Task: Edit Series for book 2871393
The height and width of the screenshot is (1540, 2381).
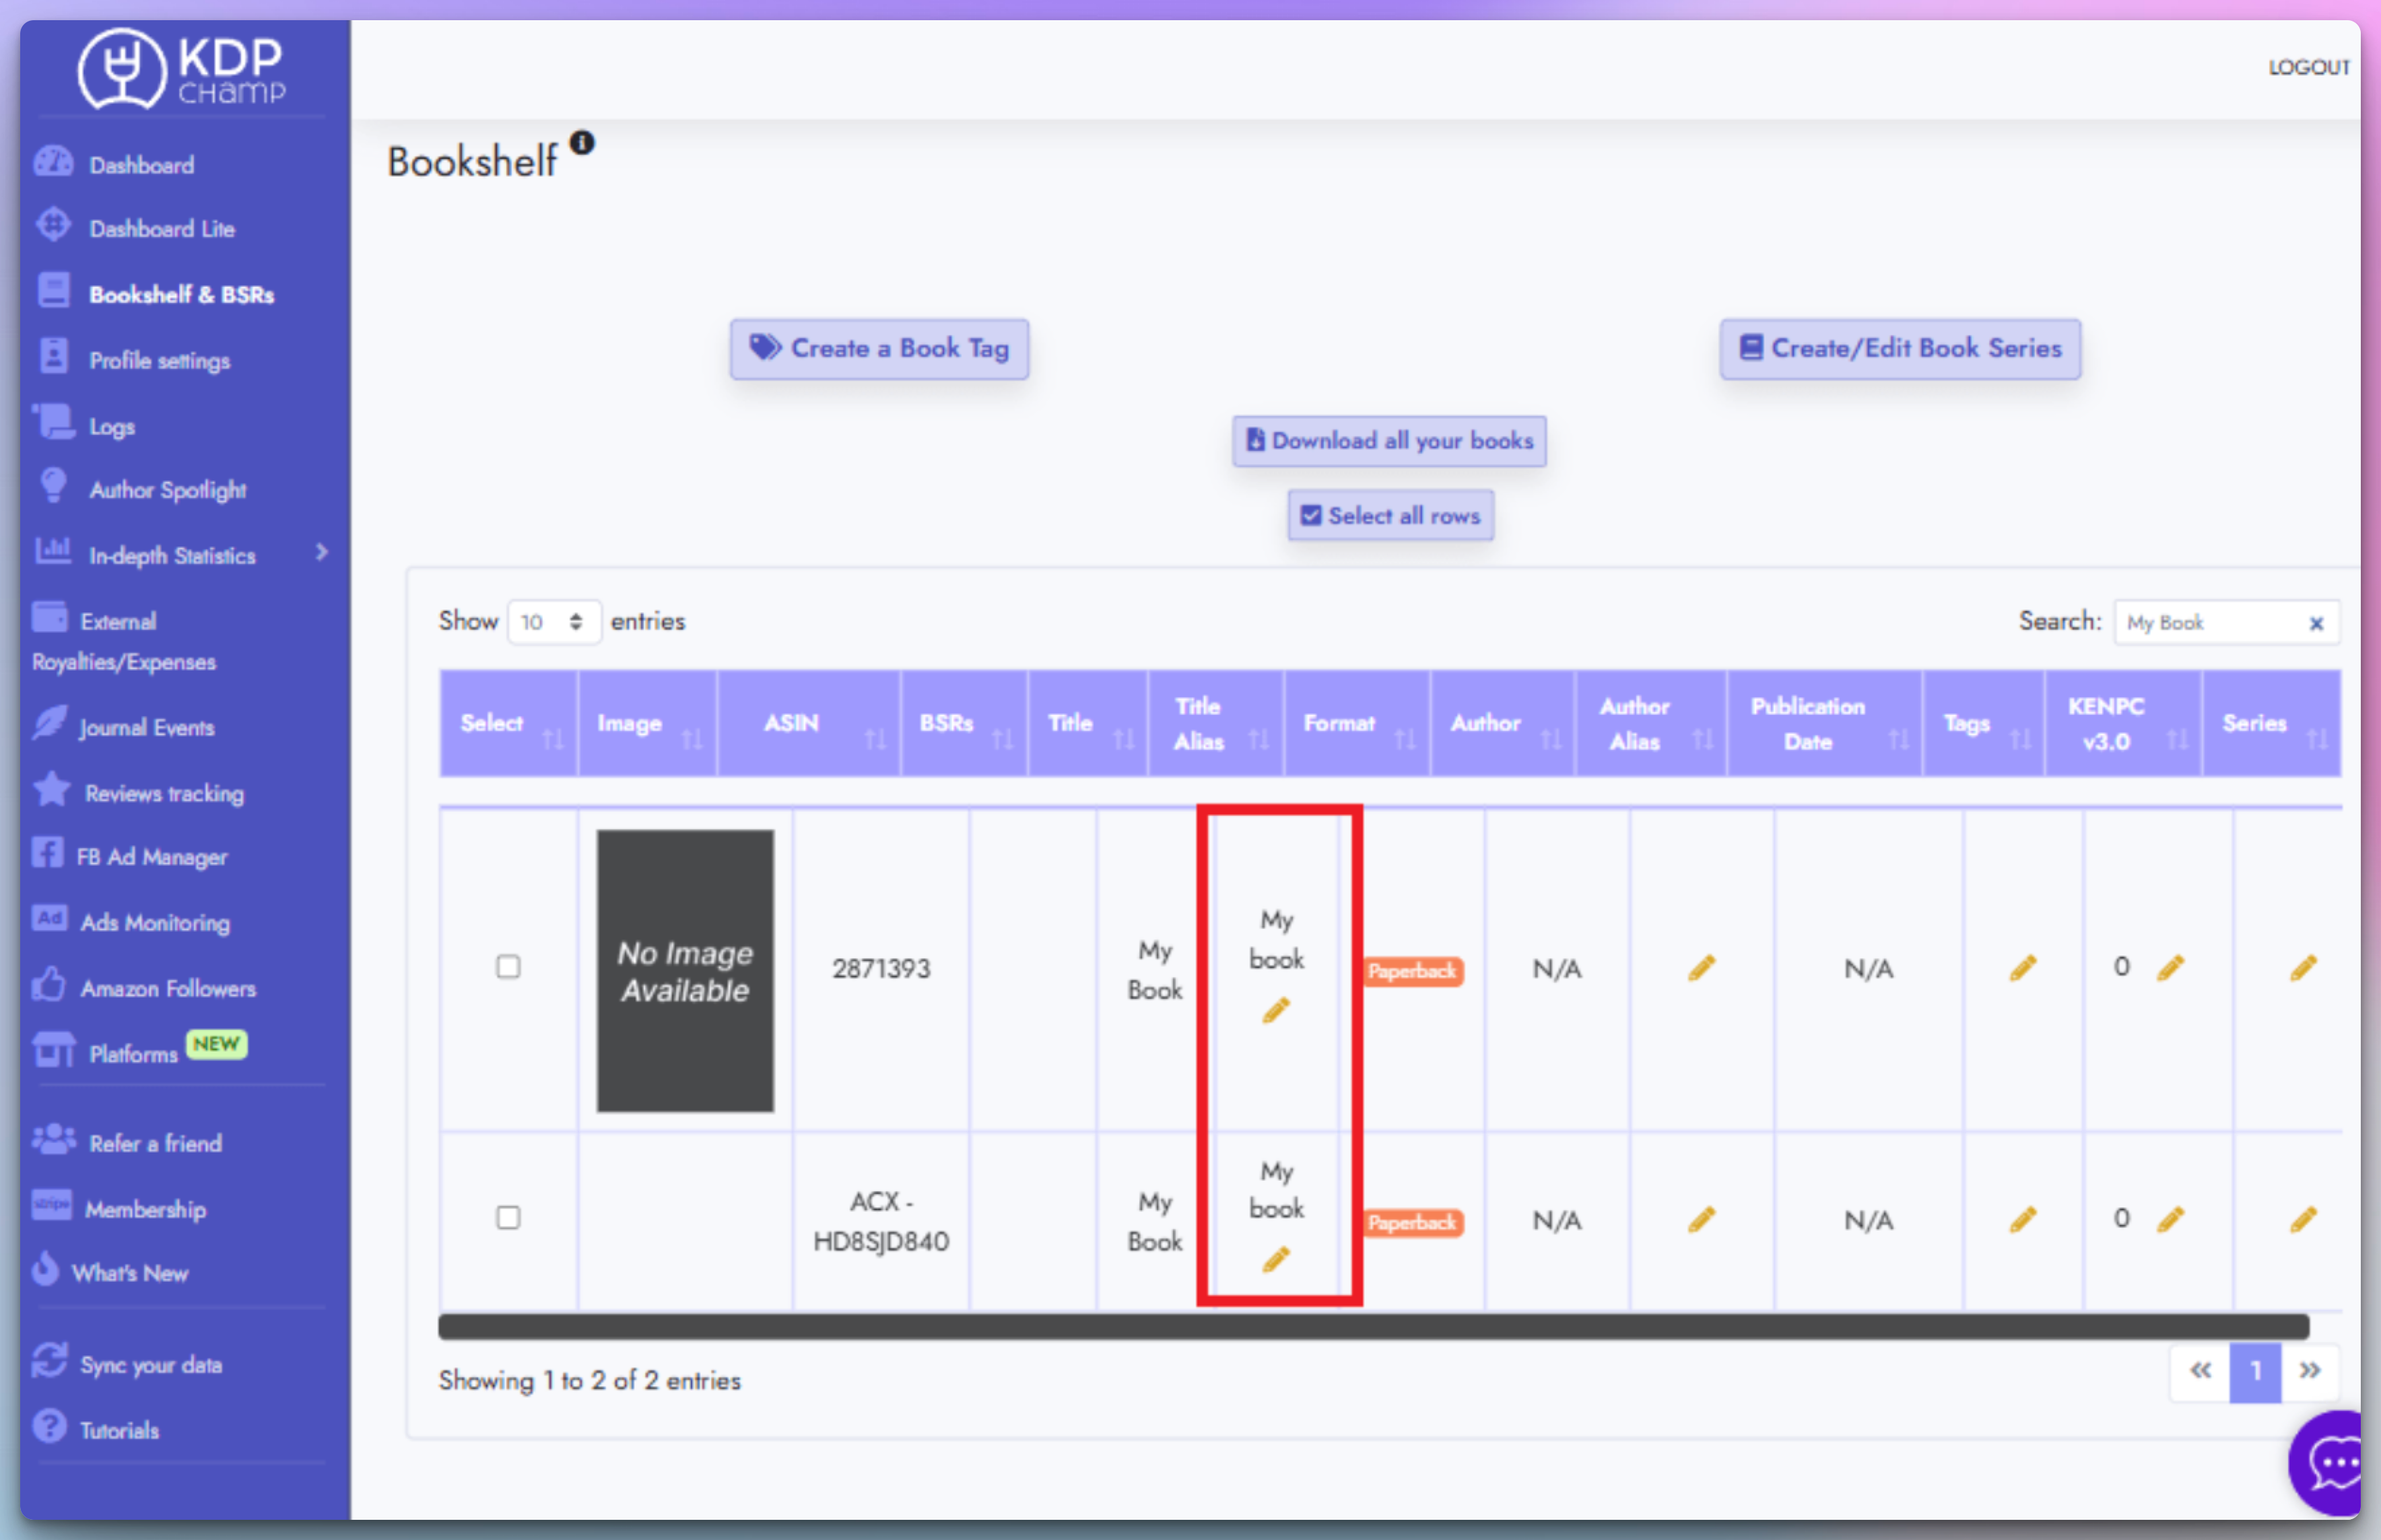Action: (2303, 968)
